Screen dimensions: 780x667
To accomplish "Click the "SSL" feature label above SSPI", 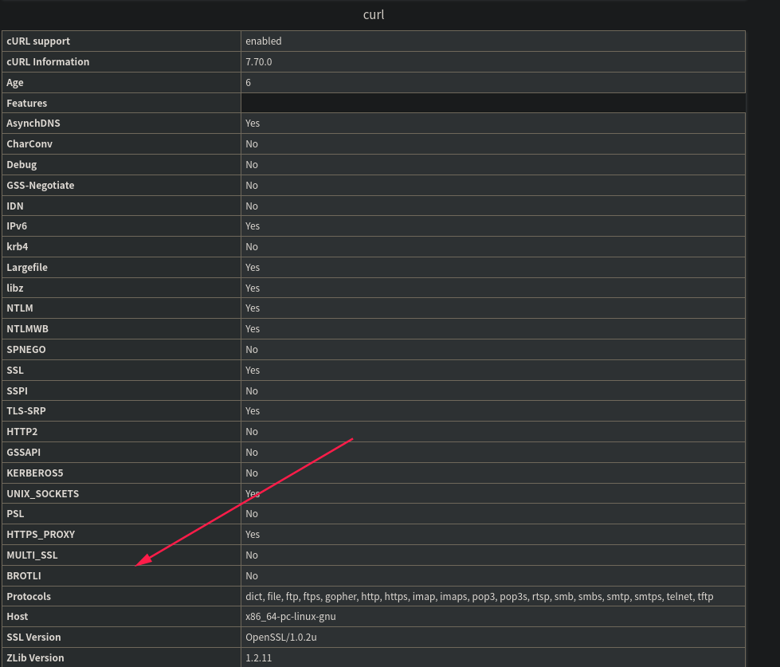I will (15, 370).
